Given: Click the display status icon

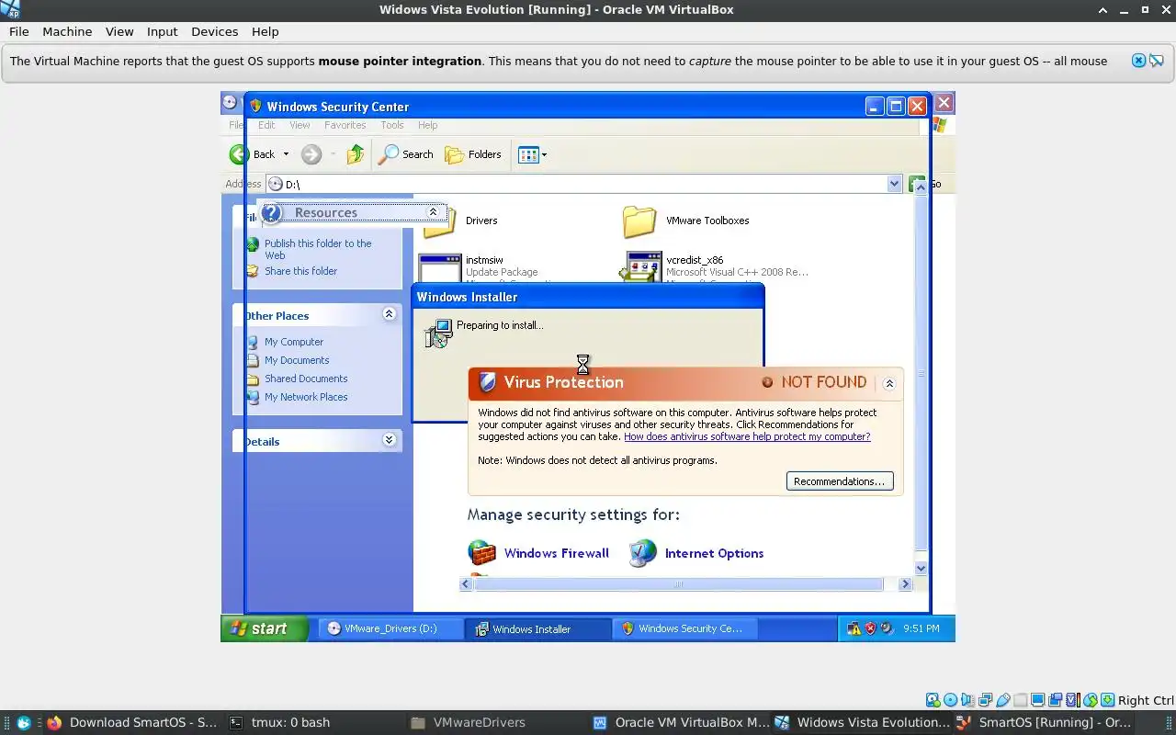Looking at the screenshot, I should (x=1037, y=700).
